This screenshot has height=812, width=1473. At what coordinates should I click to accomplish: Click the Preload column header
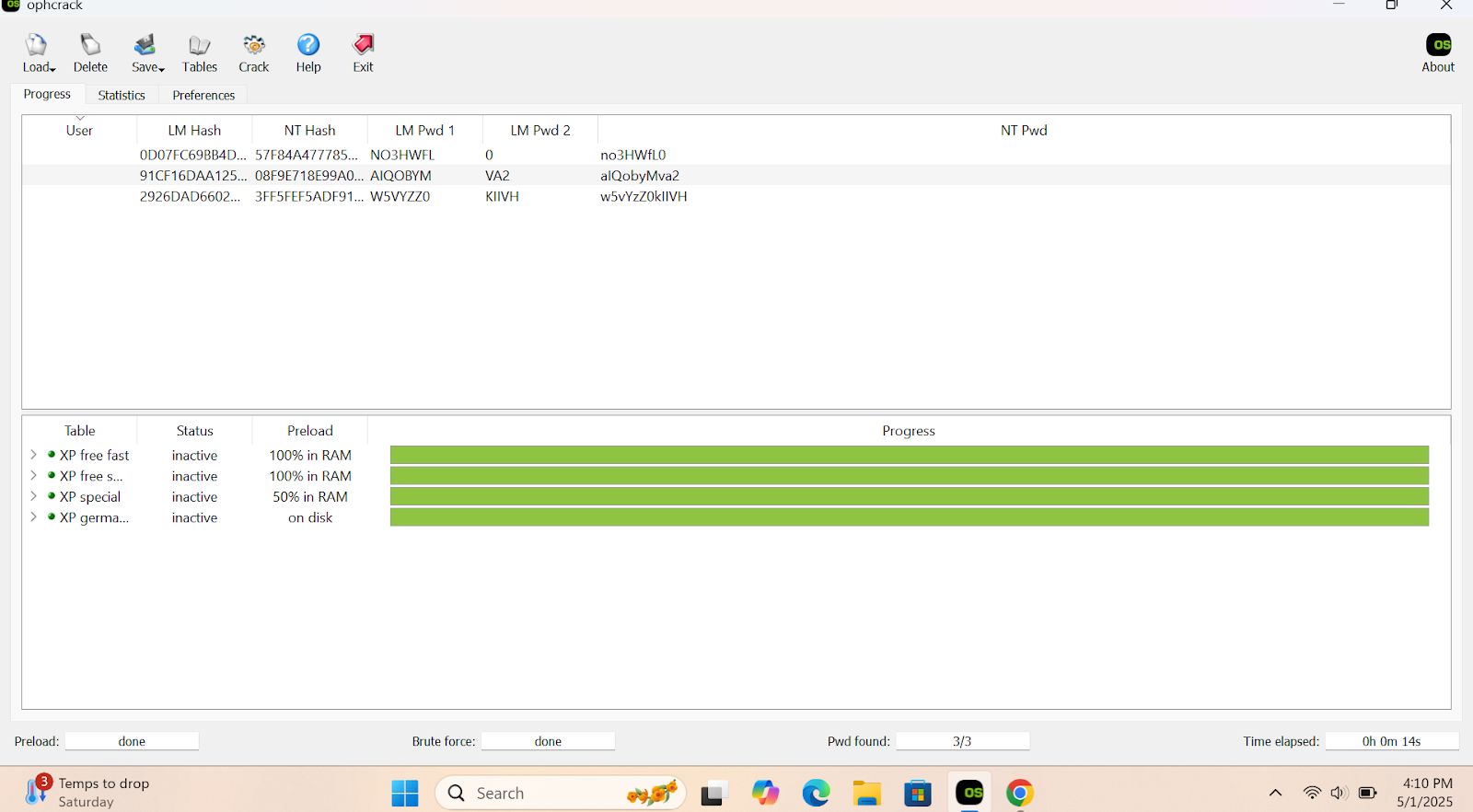click(309, 430)
